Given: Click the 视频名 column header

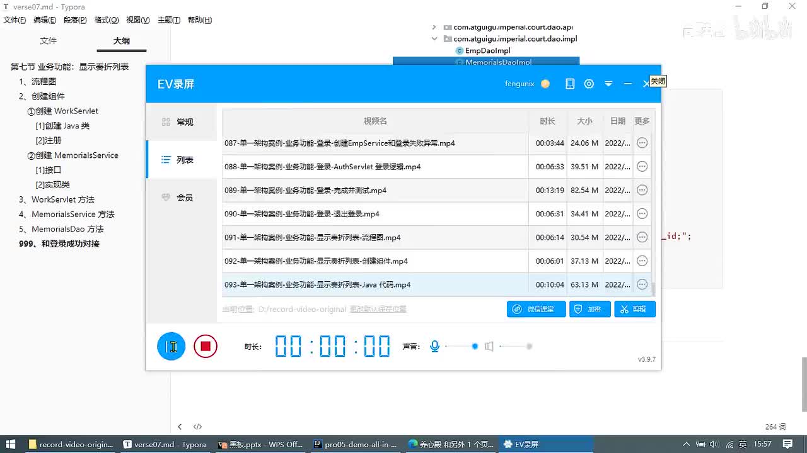Looking at the screenshot, I should click(375, 121).
